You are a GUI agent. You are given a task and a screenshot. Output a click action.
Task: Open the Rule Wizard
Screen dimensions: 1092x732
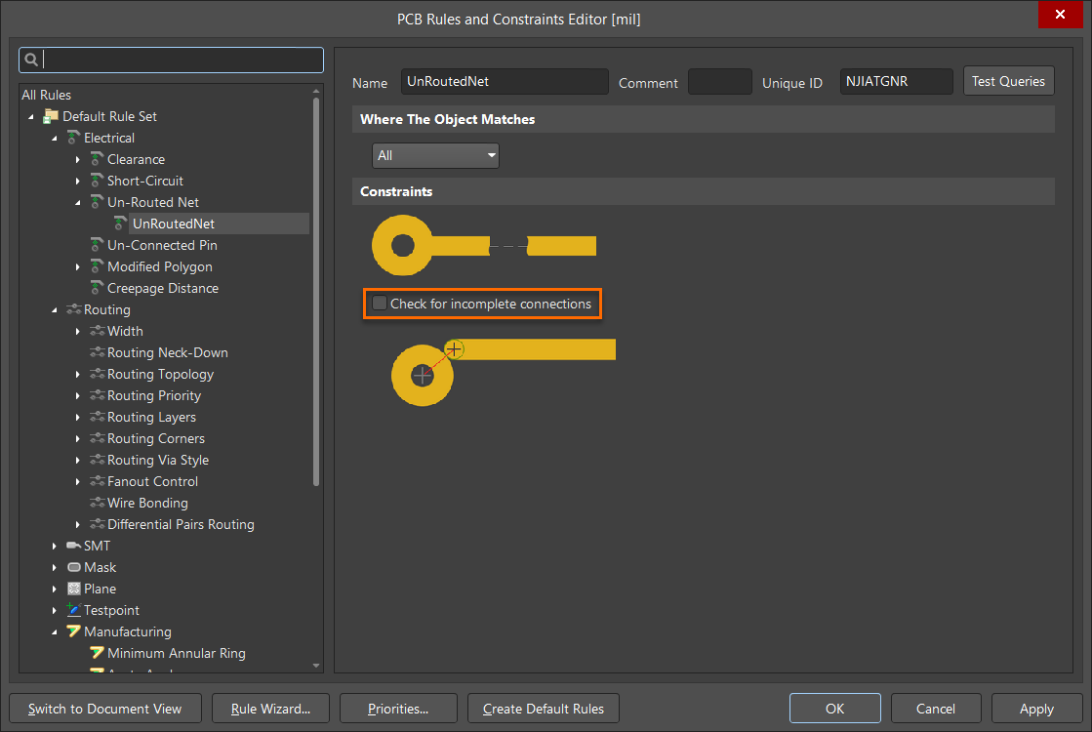[x=271, y=709]
